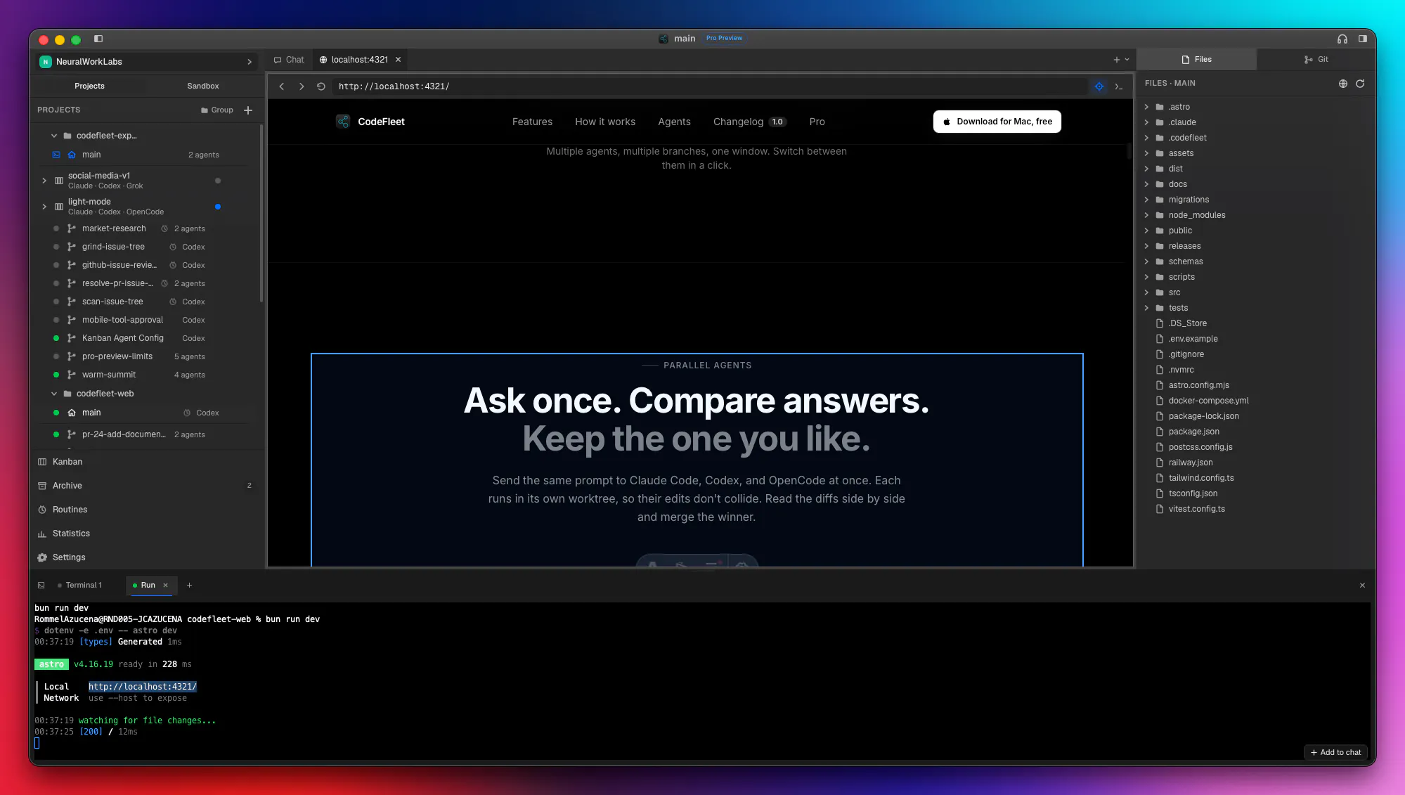Focus the preview URL address field
The height and width of the screenshot is (795, 1405).
click(711, 86)
